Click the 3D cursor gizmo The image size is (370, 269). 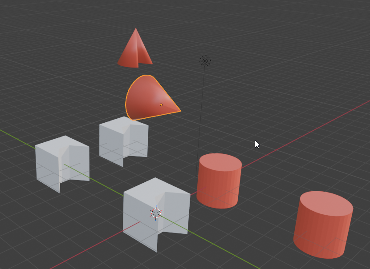point(156,213)
